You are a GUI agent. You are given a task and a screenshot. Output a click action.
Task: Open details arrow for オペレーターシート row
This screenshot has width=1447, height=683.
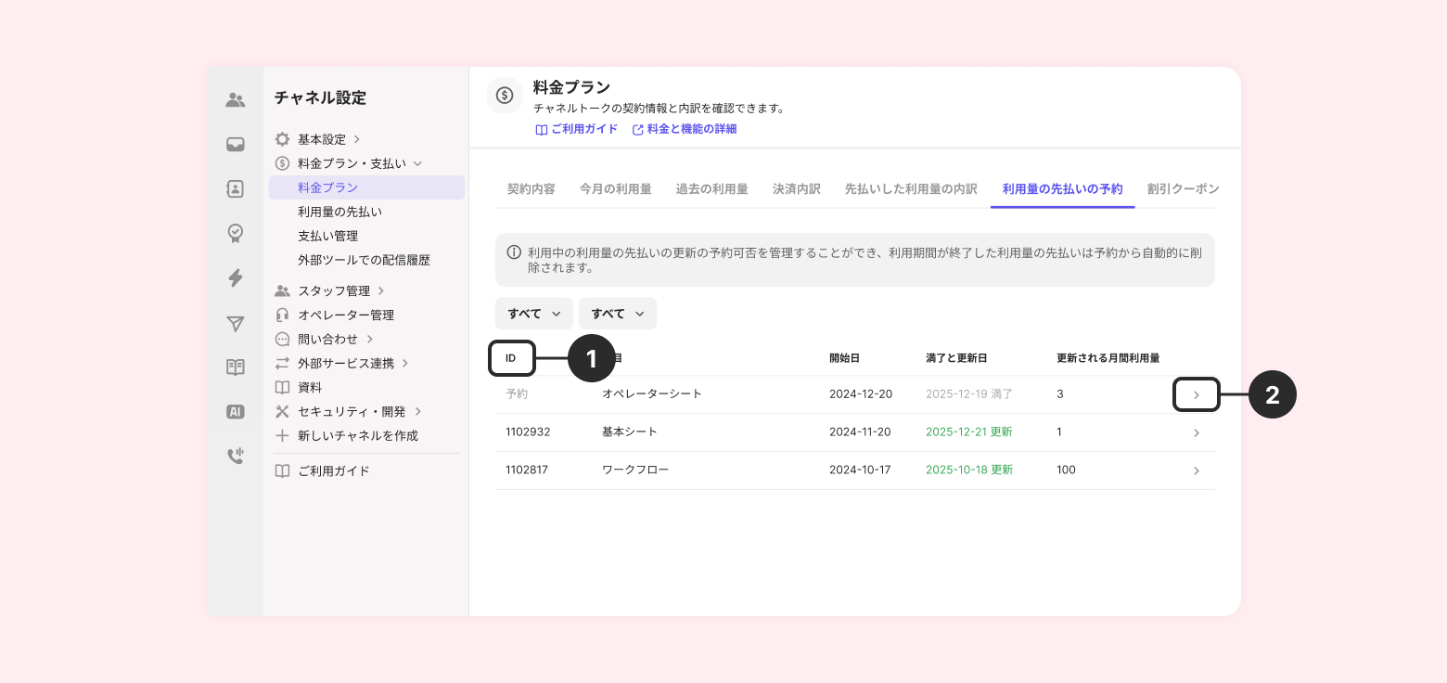click(x=1196, y=395)
